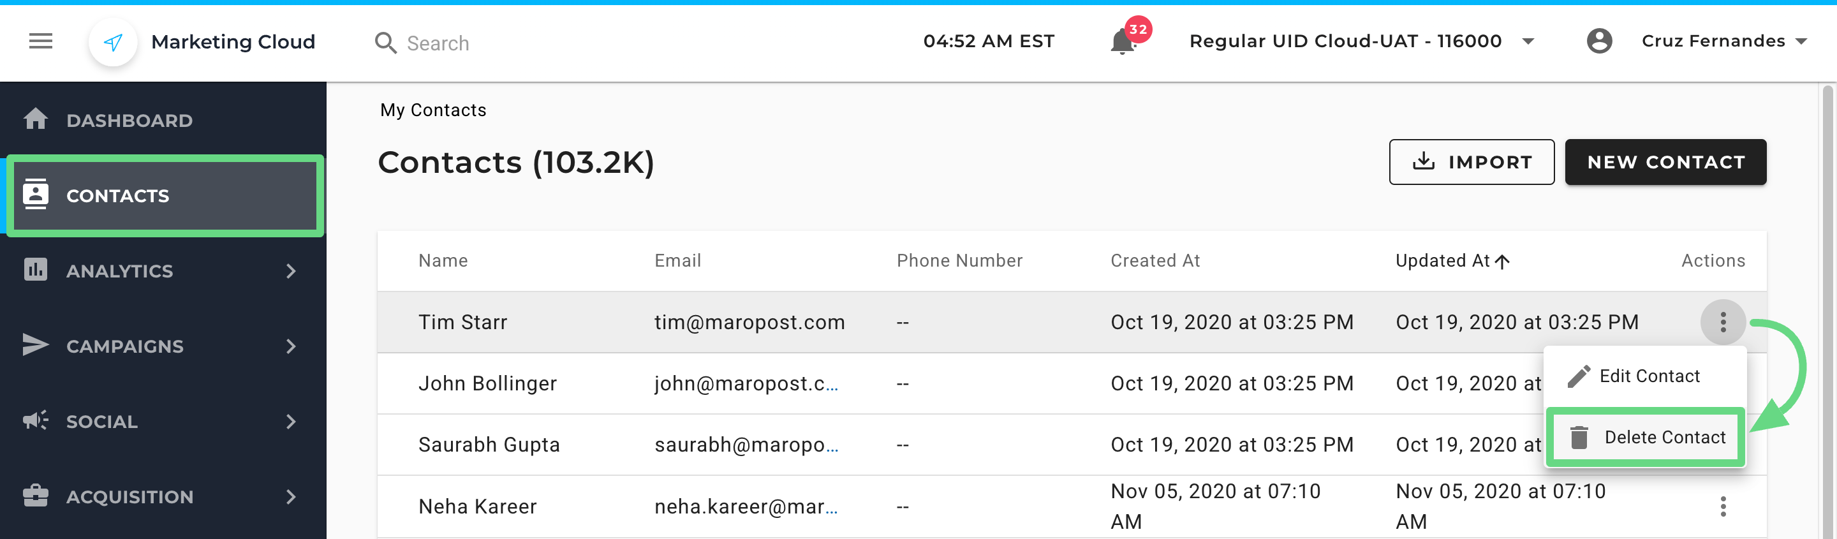Click the Social megaphone icon
Screen dimensions: 1837x539
[36, 420]
